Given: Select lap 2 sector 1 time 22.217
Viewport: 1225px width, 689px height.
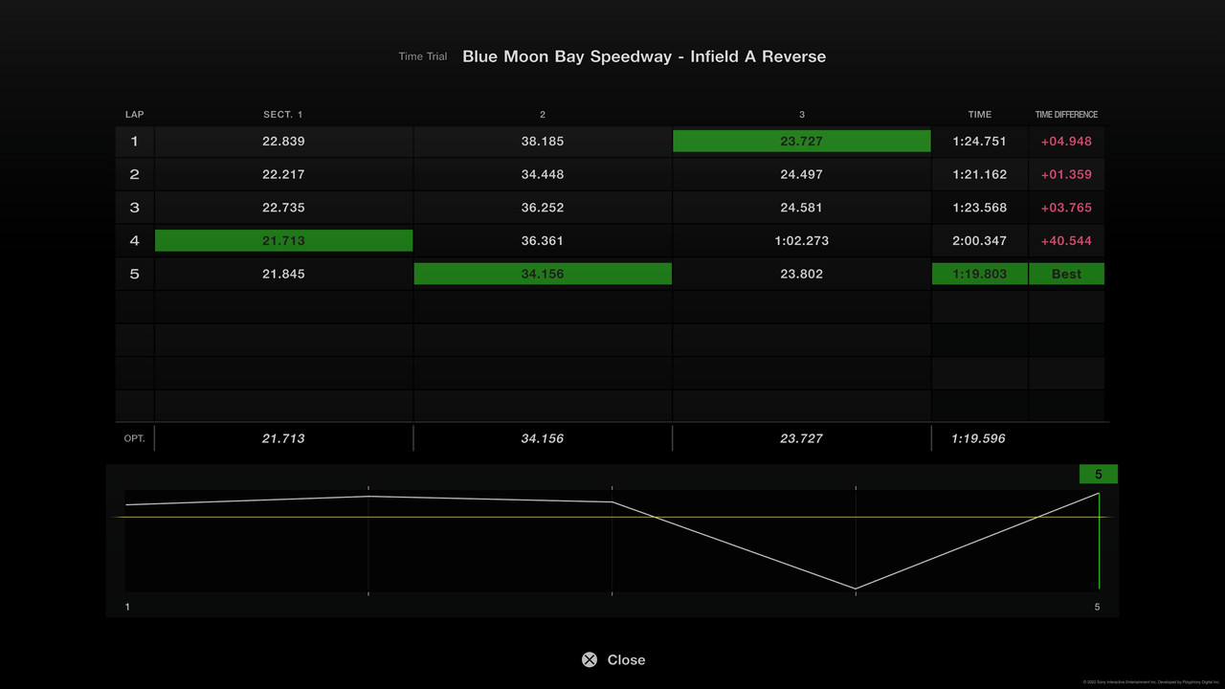Looking at the screenshot, I should (283, 174).
